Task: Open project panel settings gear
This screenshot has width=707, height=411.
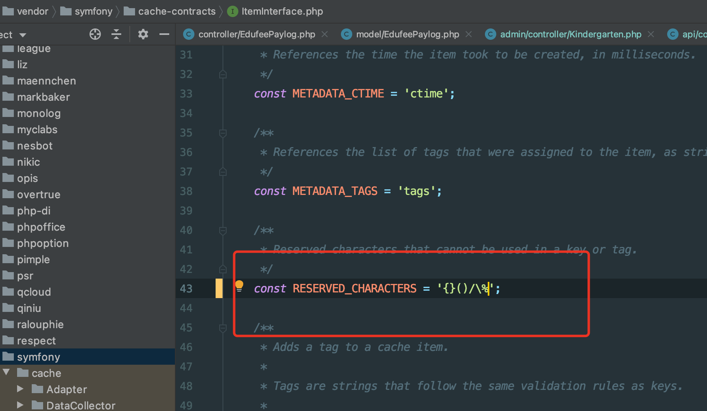Action: pos(143,34)
